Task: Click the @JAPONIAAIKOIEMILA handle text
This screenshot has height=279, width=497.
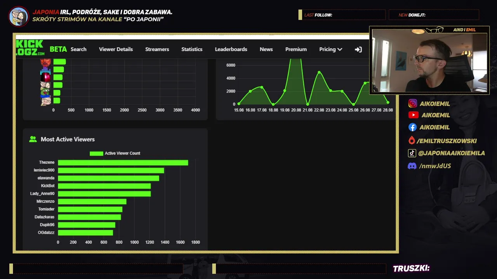Action: pos(452,153)
